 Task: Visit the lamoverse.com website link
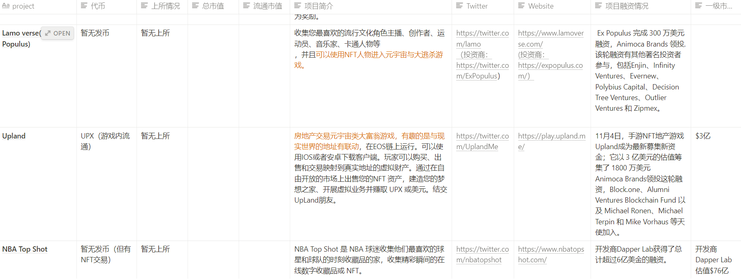coord(551,38)
